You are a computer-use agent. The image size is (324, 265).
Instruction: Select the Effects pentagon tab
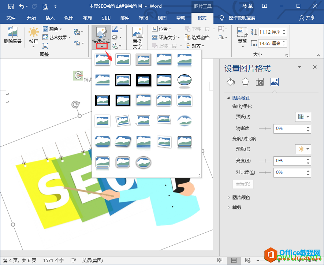pos(245,82)
